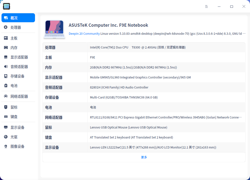Open the 网络适配器 network adapter icon
This screenshot has height=180, width=250.
coord(5,96)
